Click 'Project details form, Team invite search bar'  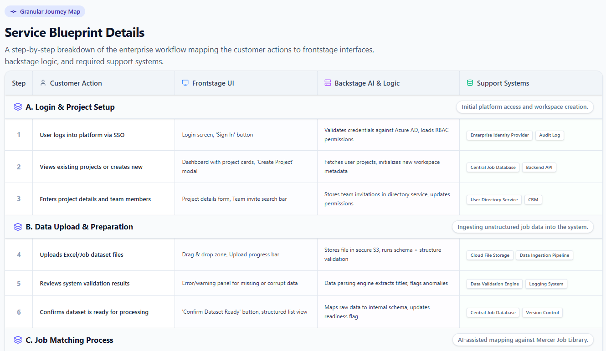235,199
